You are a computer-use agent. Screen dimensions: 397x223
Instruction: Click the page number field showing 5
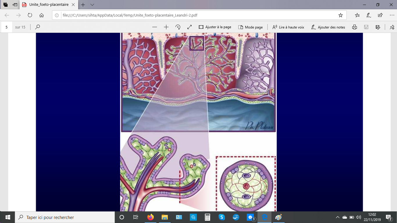click(x=6, y=27)
